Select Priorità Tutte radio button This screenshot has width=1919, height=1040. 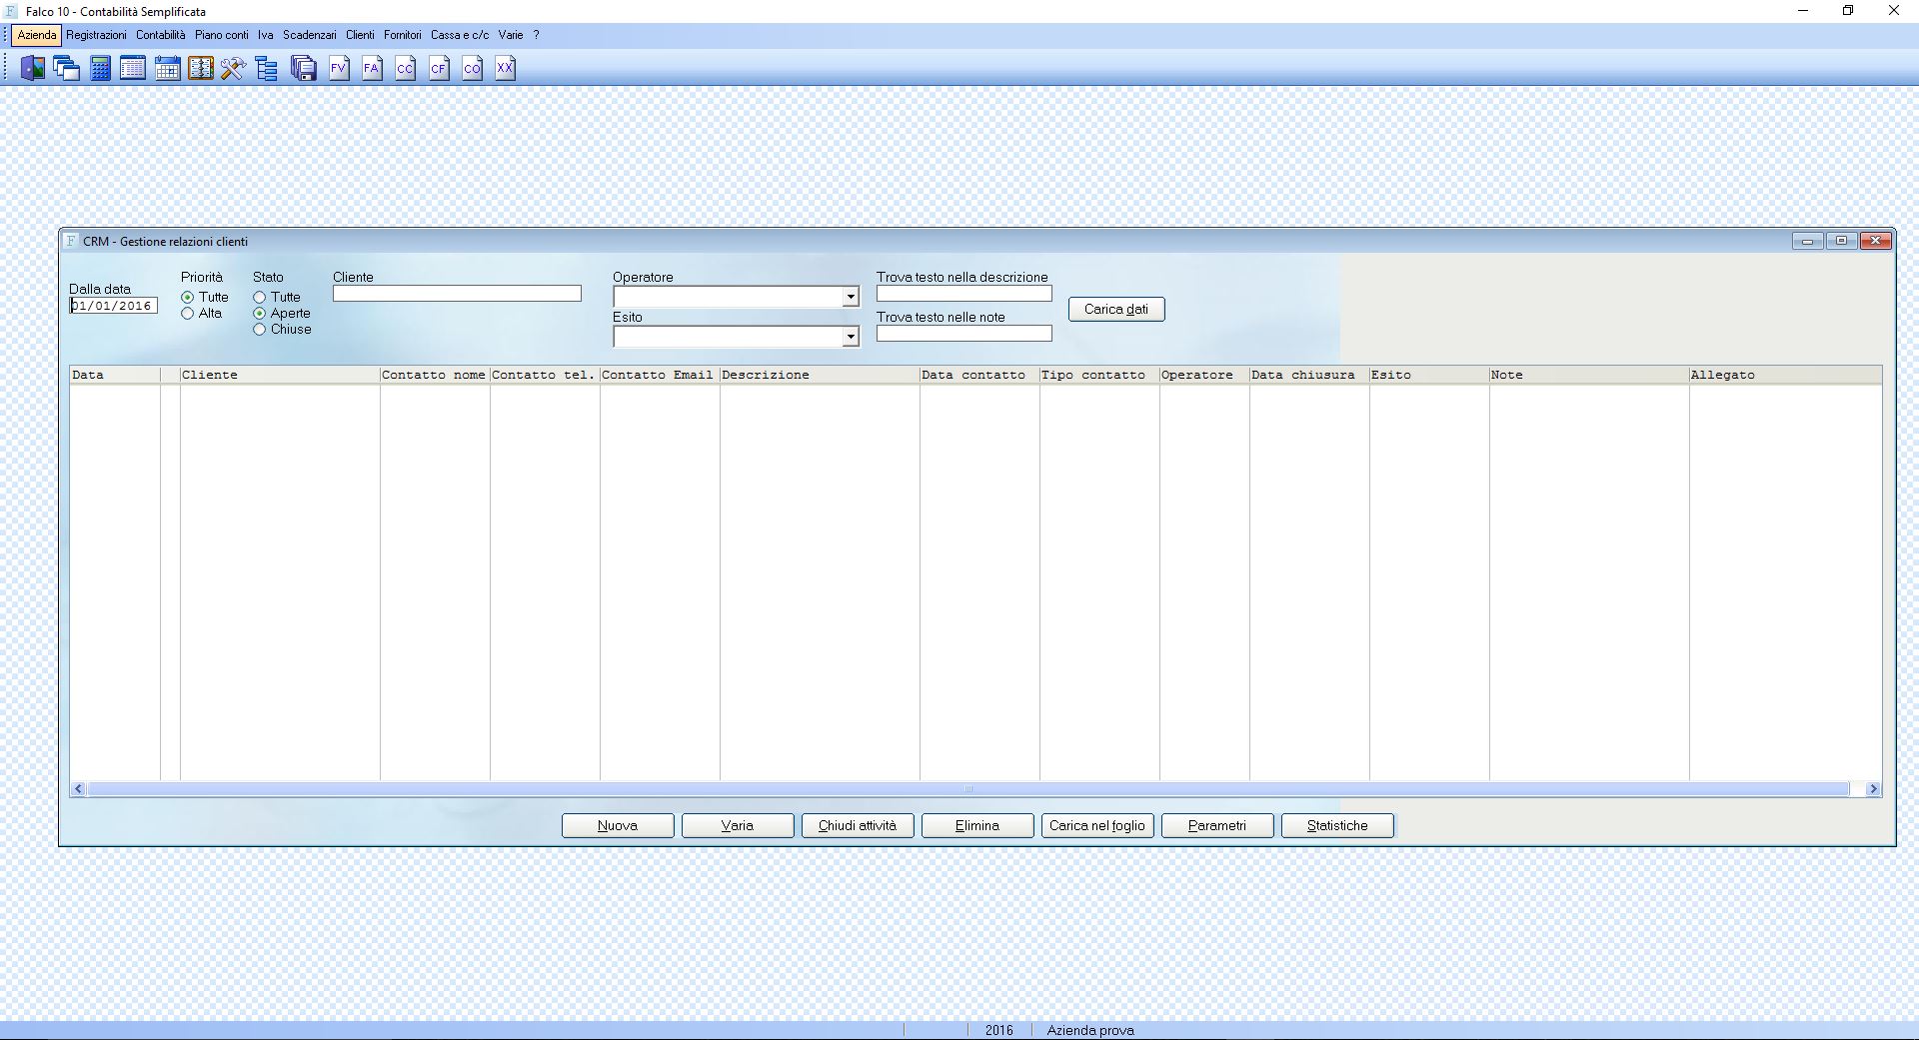pos(188,298)
